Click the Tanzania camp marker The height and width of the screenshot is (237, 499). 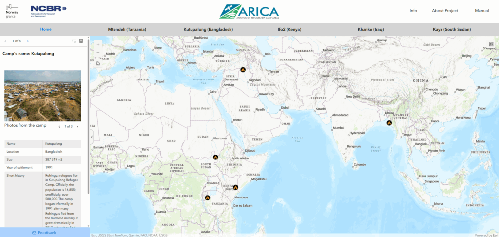click(x=207, y=198)
